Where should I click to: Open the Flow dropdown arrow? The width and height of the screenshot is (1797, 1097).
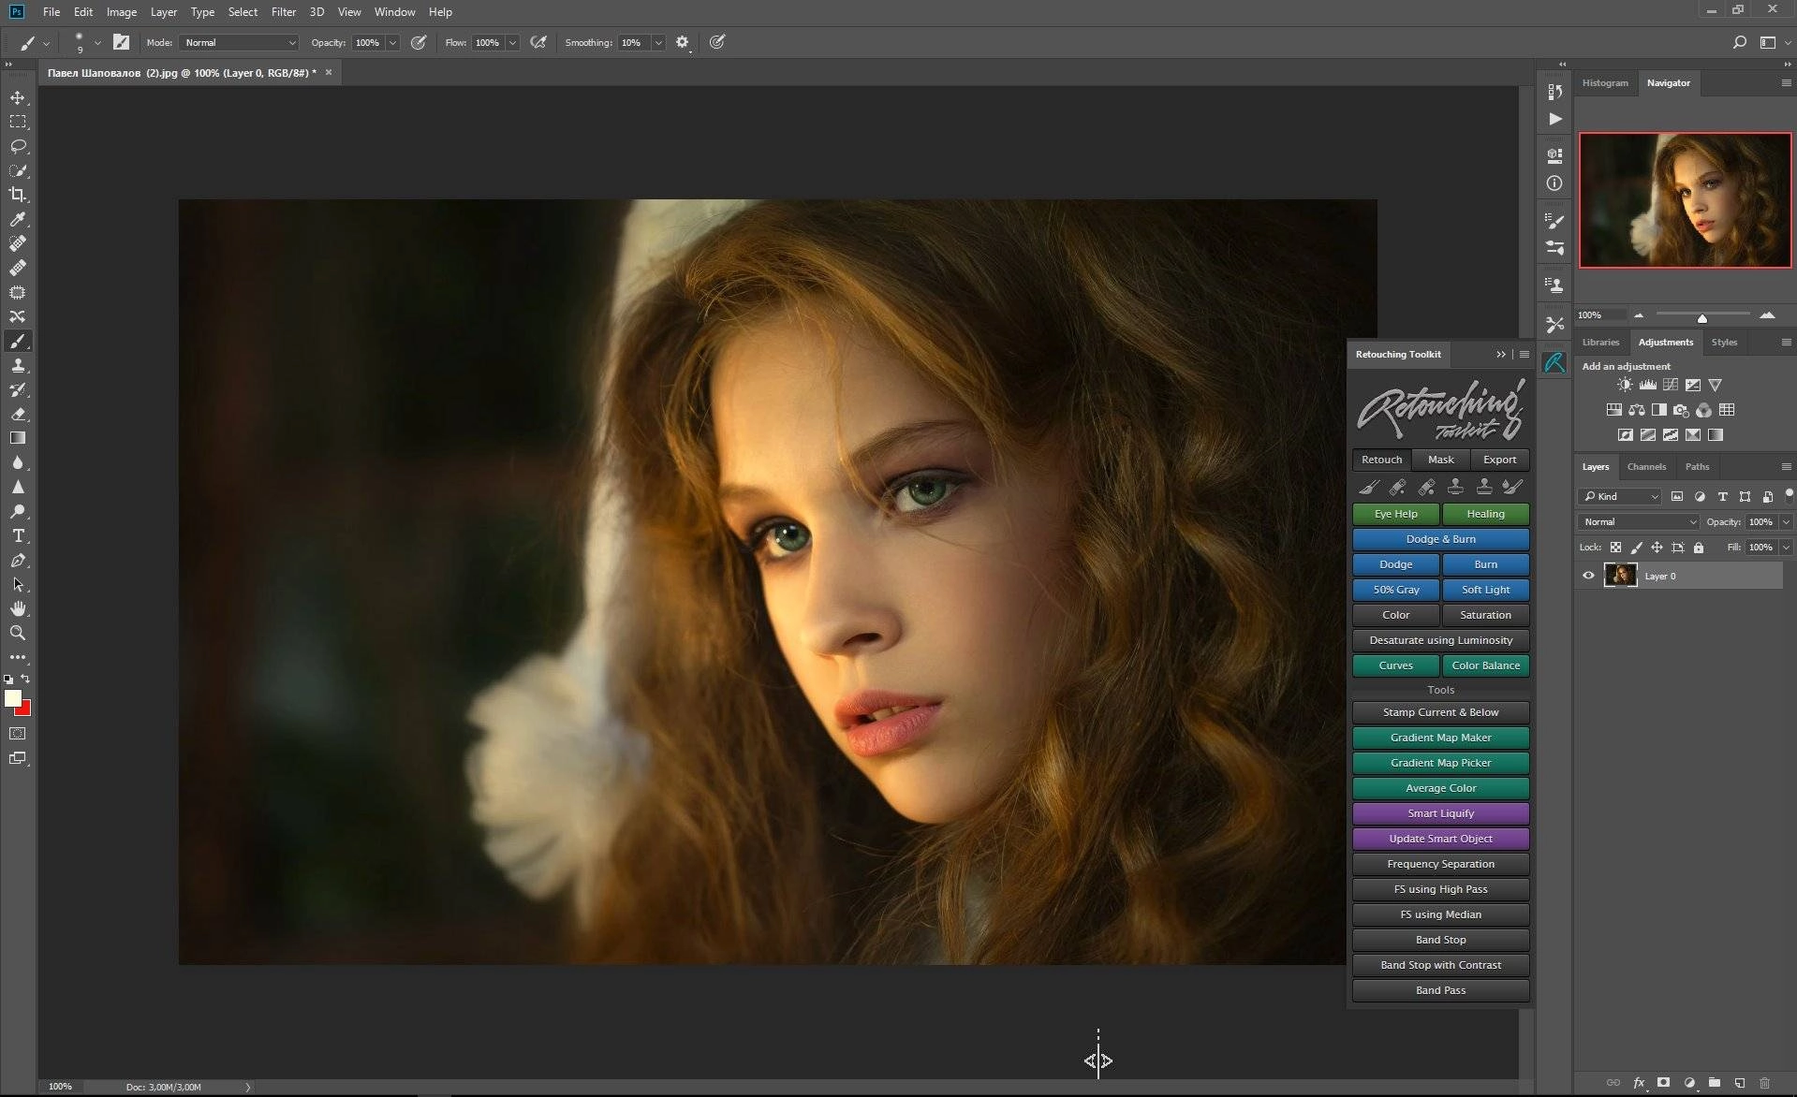tap(512, 42)
